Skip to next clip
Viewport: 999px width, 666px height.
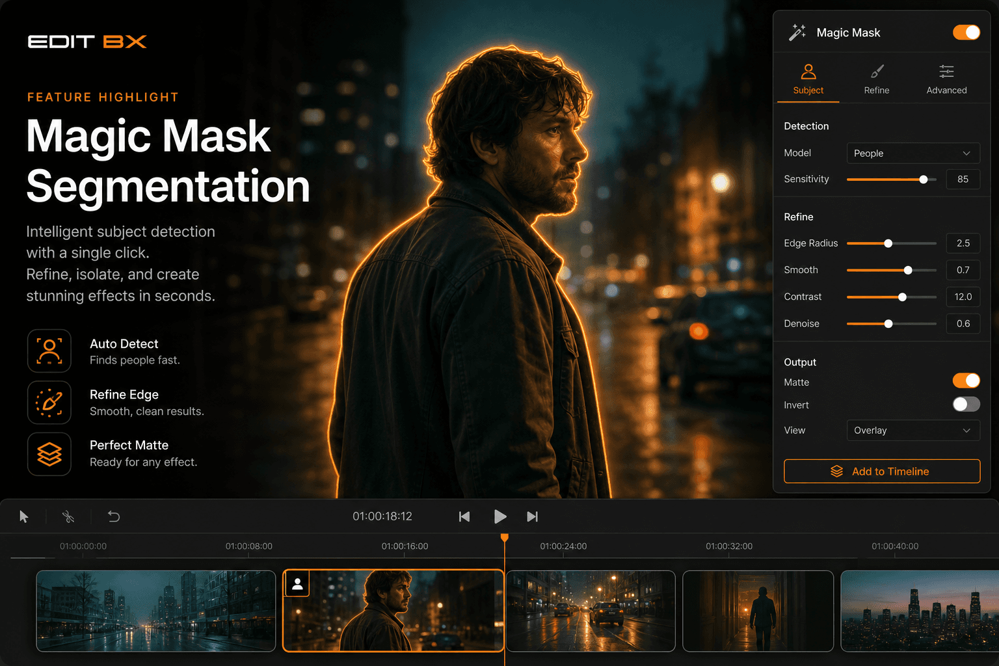click(x=533, y=516)
